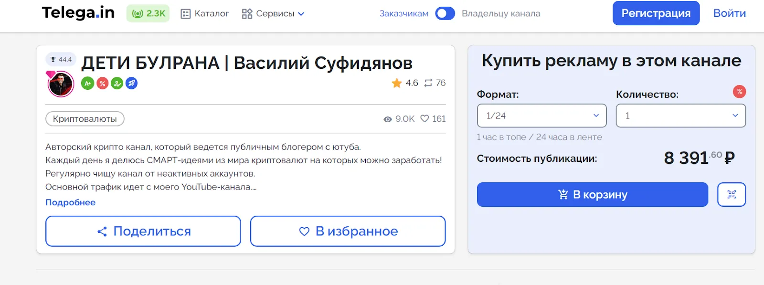Click the Поделиться share button
Image resolution: width=764 pixels, height=285 pixels.
coord(143,231)
